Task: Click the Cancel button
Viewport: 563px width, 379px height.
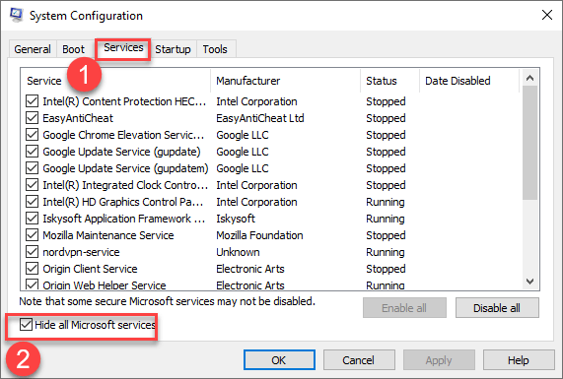Action: (x=359, y=360)
